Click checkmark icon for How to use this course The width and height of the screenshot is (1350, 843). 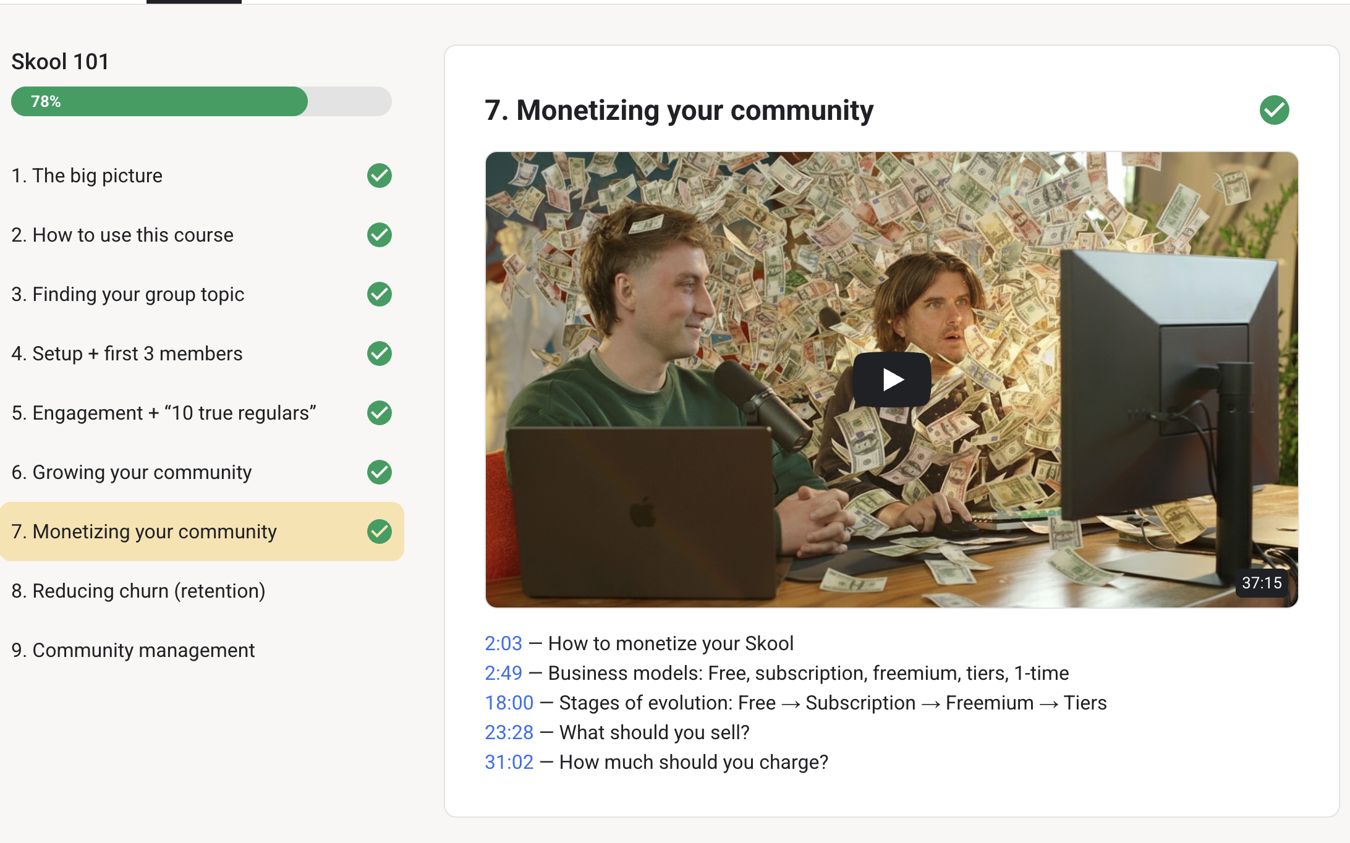[x=379, y=235]
